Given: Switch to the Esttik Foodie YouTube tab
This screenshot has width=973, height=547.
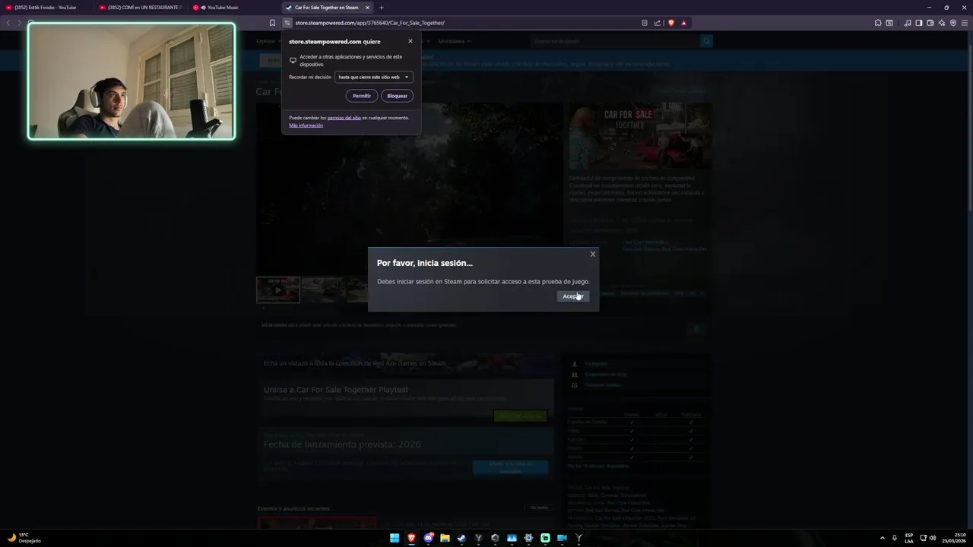Looking at the screenshot, I should coord(46,8).
